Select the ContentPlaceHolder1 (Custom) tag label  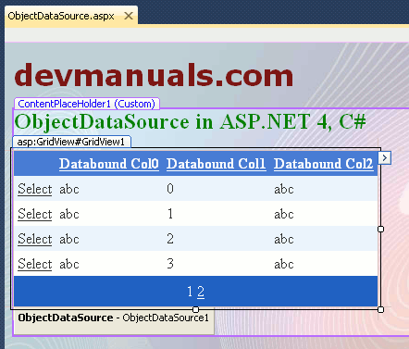pyautogui.click(x=87, y=104)
